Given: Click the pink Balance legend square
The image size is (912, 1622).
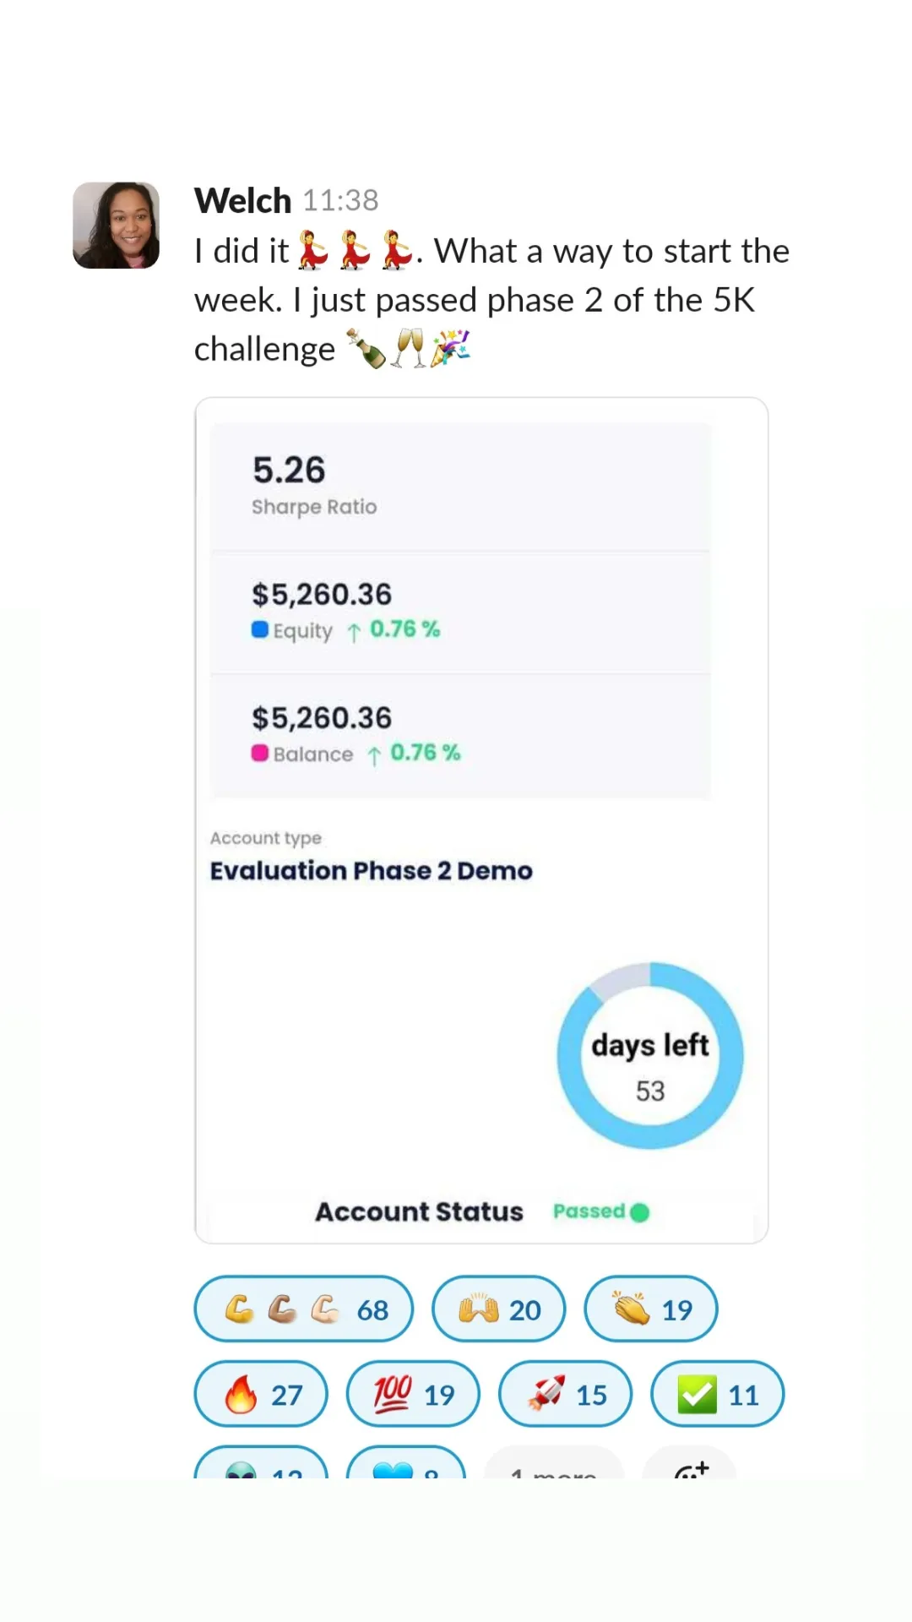Looking at the screenshot, I should click(x=260, y=753).
